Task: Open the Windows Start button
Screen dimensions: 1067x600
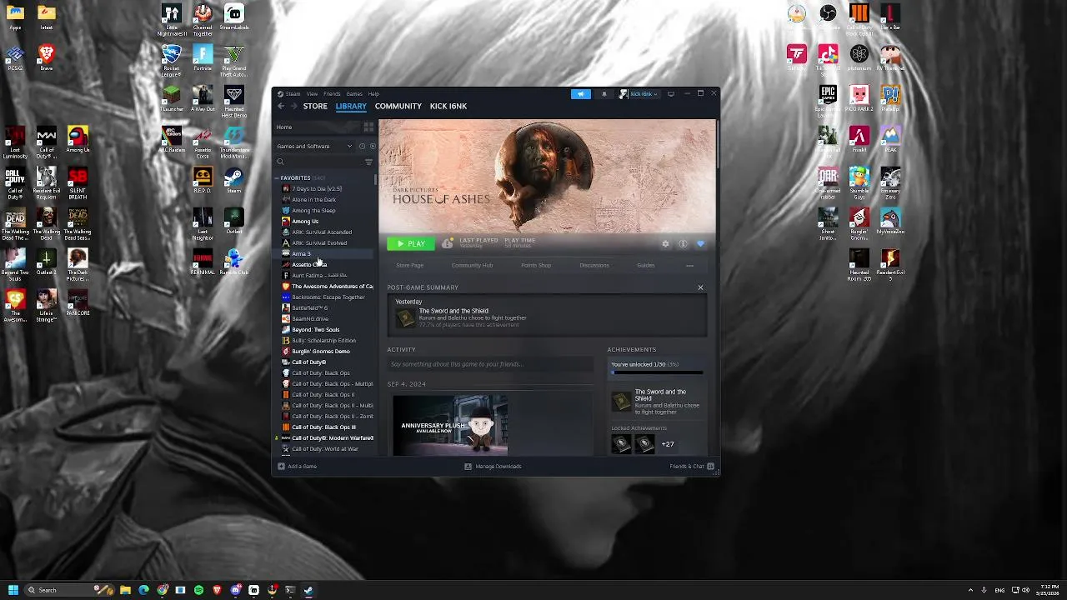Action: click(13, 590)
